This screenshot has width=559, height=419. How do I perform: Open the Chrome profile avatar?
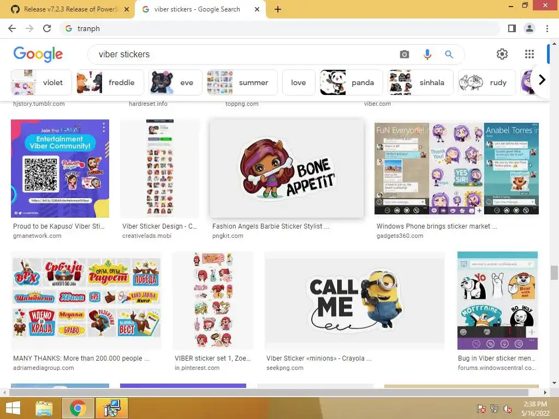click(x=530, y=28)
